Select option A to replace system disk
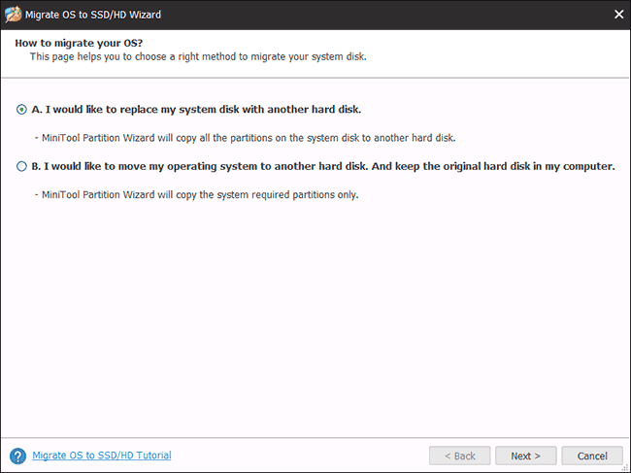 coord(21,110)
